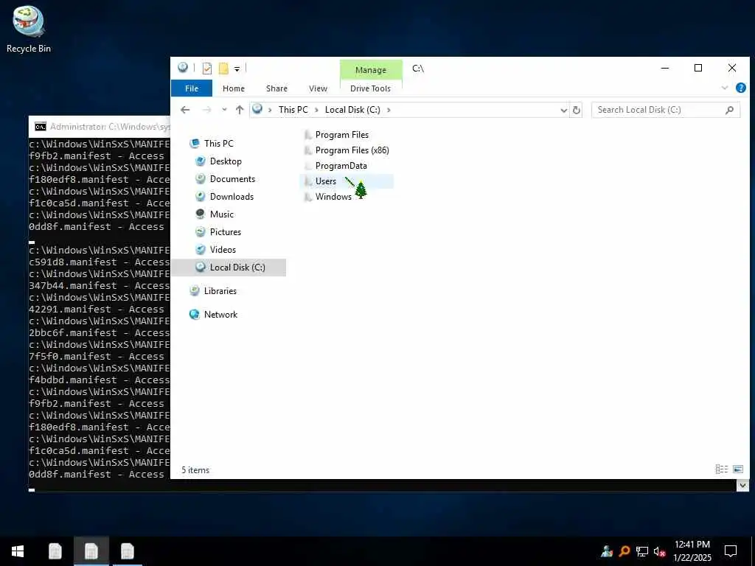Click Explorer window system icon in title bar
Screen dimensions: 755x566
coord(183,67)
